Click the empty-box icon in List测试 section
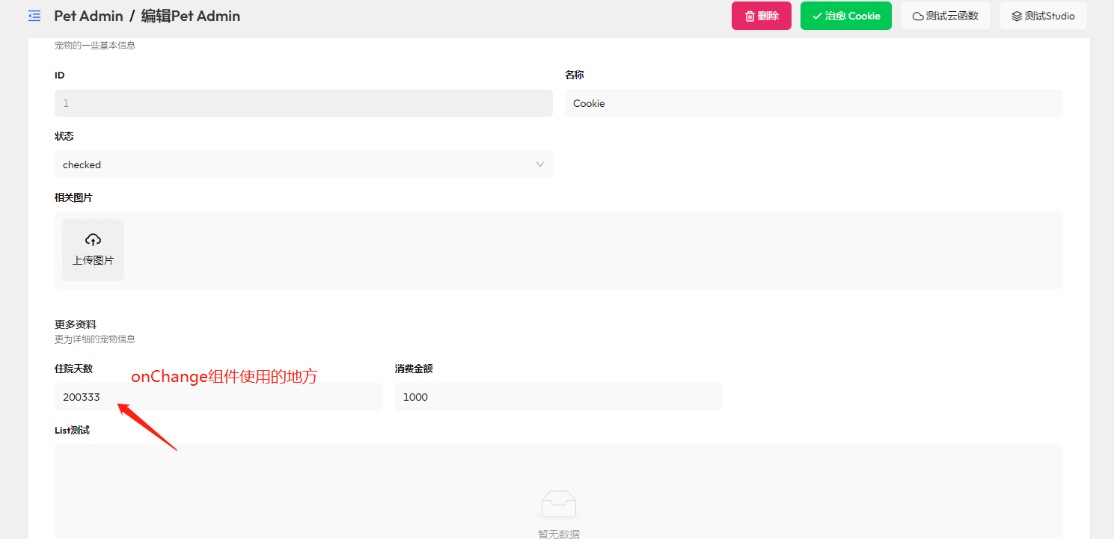 pos(560,504)
